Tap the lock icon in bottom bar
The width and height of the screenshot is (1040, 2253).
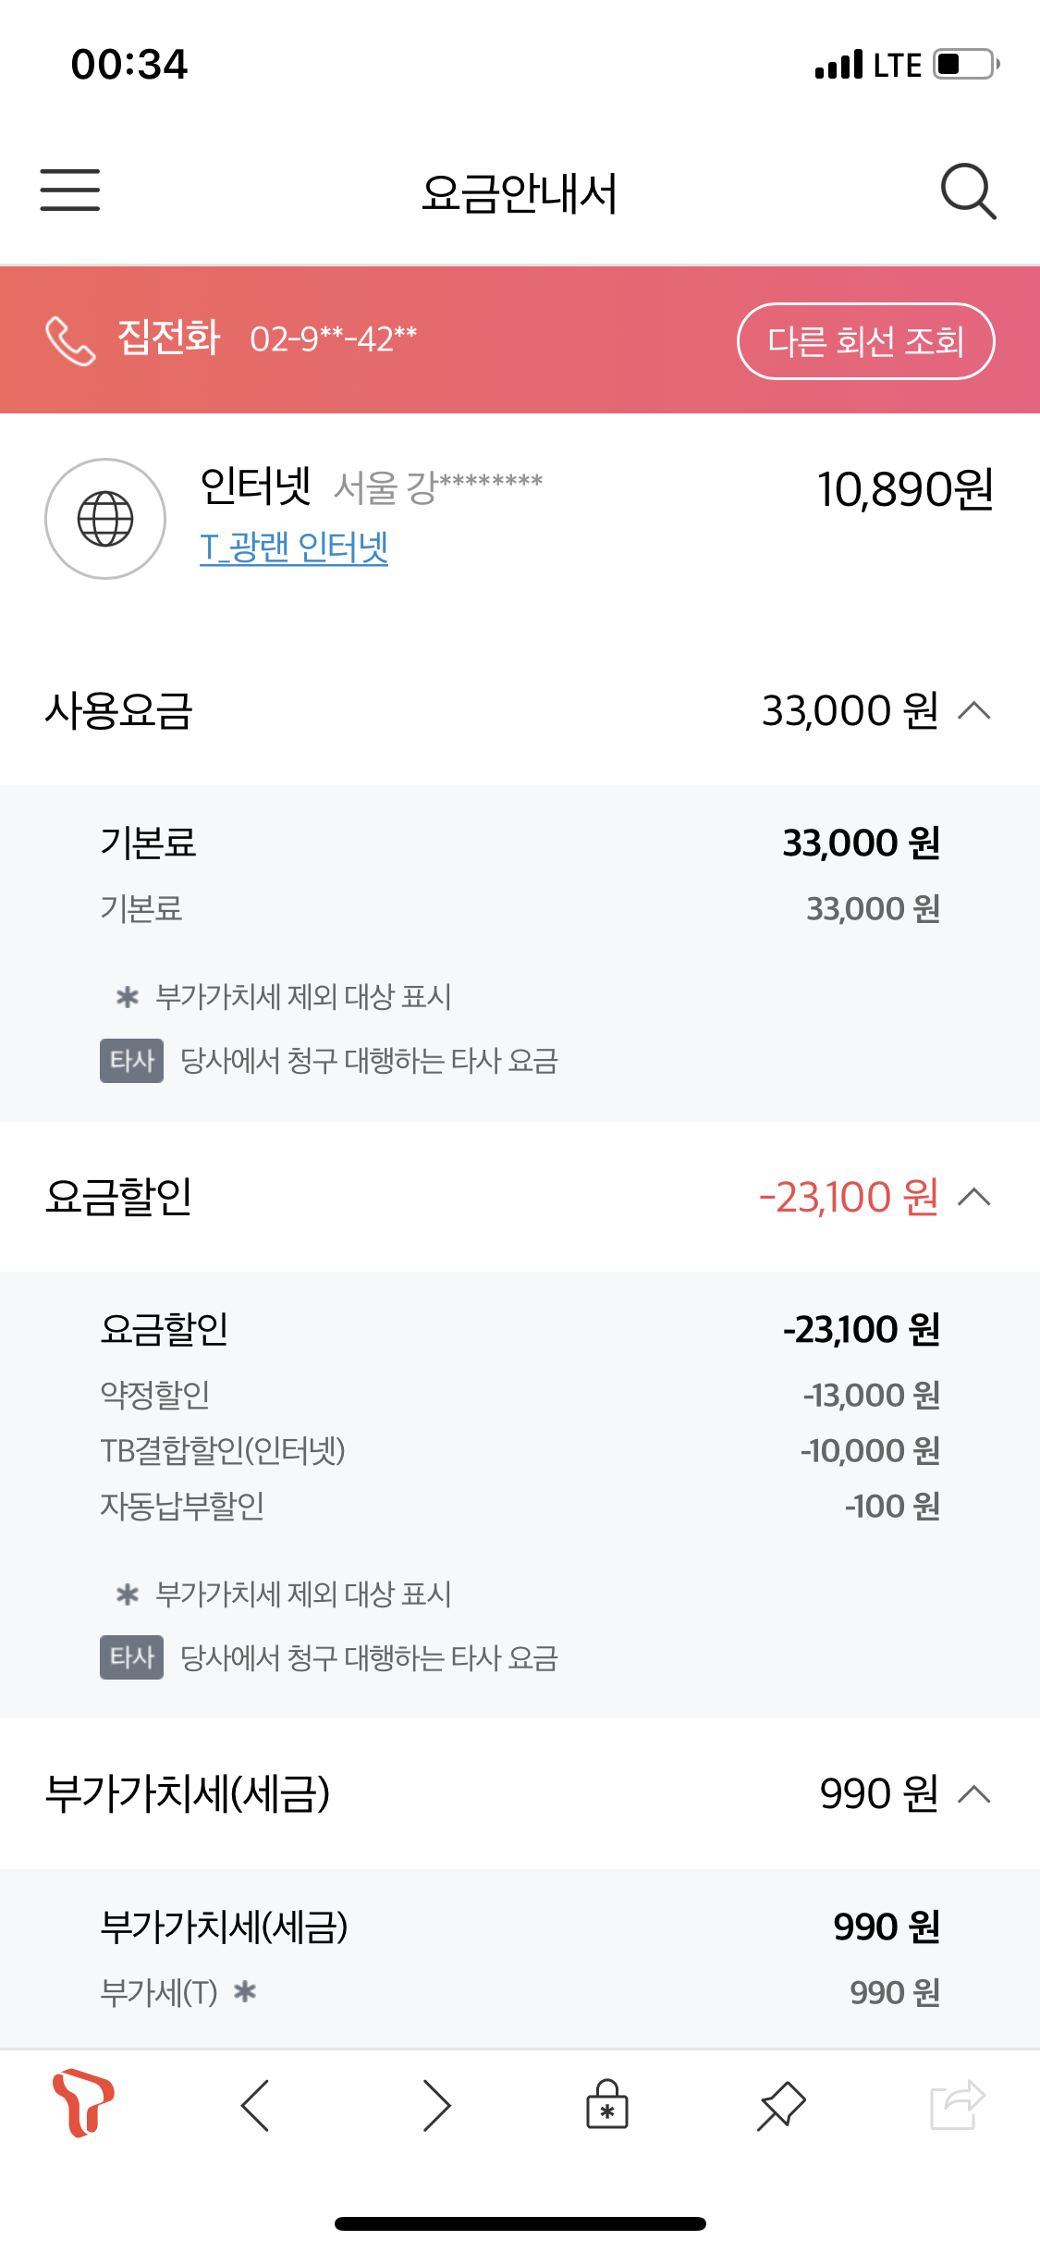[x=606, y=2105]
